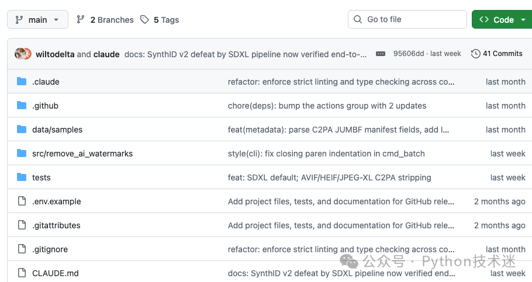
Task: Click the folder icon for src/remove_ai_watermarks
Action: pos(22,153)
